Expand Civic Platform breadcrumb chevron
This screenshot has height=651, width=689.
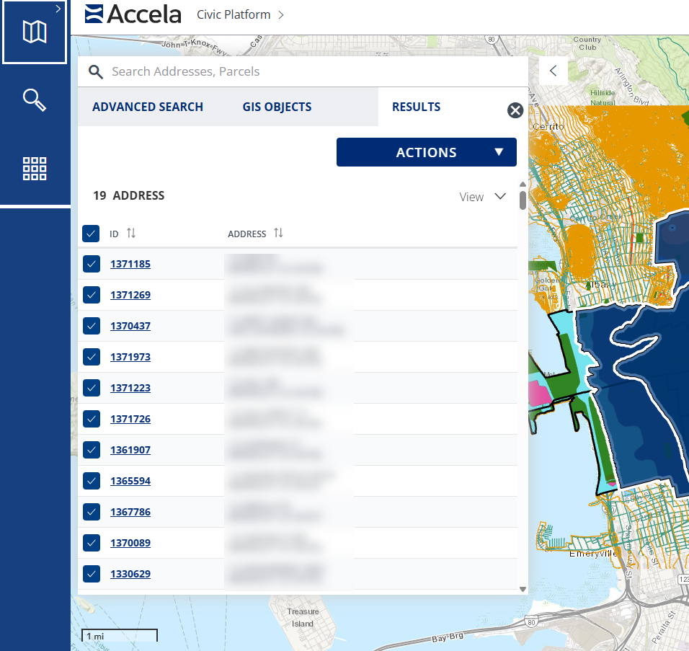(x=281, y=14)
